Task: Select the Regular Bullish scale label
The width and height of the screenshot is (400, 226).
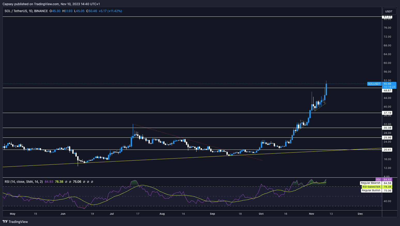Action: point(371,190)
